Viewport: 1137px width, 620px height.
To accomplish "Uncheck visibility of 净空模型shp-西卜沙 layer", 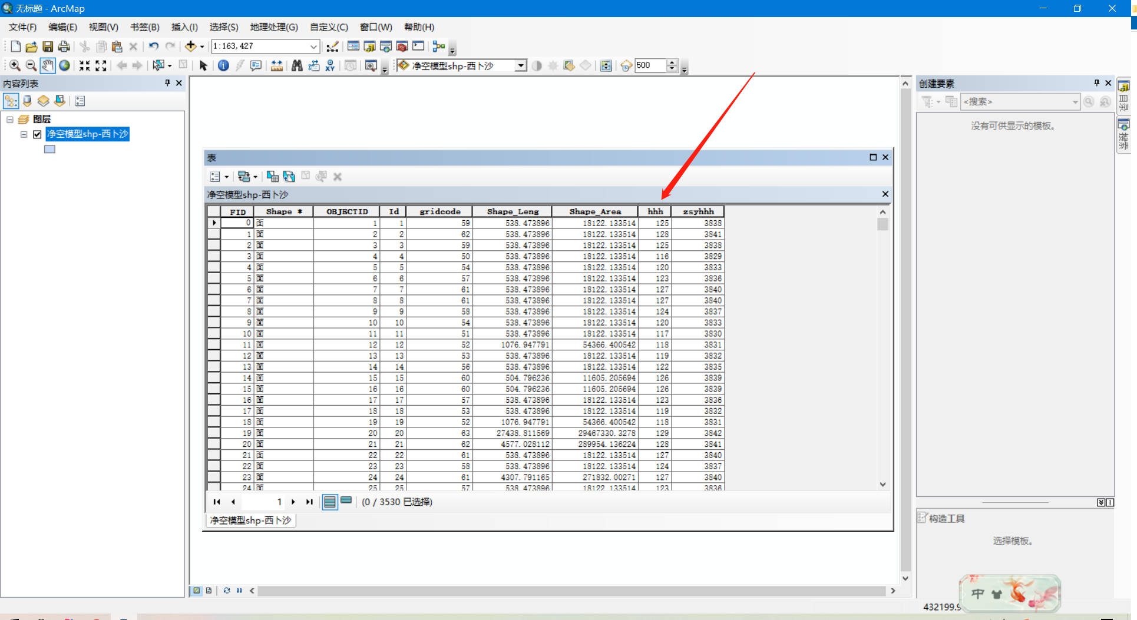I will pyautogui.click(x=37, y=134).
